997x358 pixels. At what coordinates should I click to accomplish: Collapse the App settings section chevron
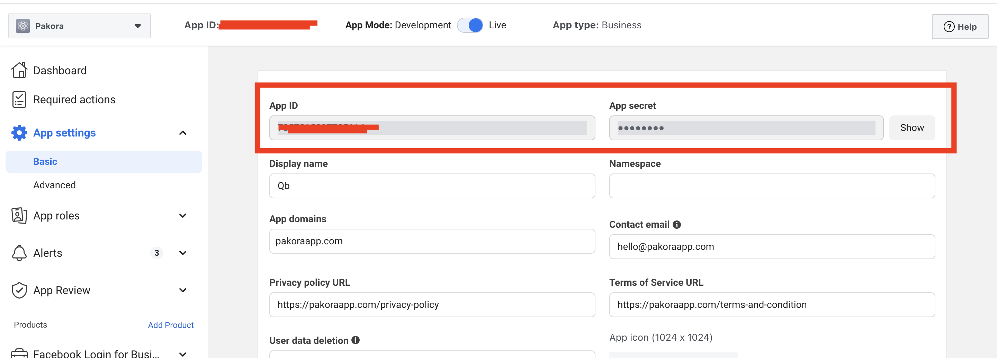click(183, 133)
